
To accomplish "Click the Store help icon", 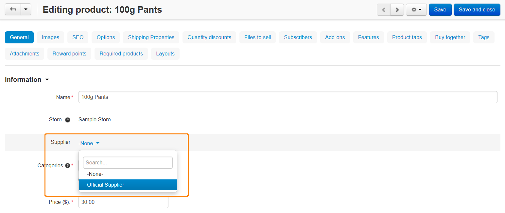I will point(67,120).
